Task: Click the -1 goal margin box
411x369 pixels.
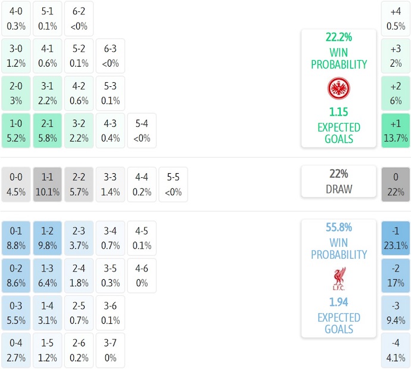Action: click(x=396, y=238)
